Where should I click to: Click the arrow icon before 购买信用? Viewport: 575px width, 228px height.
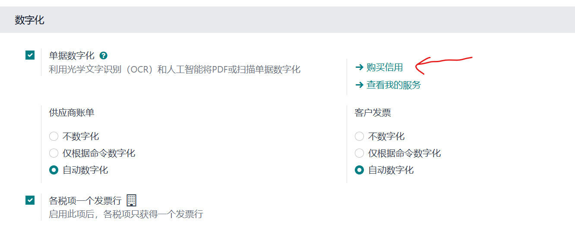(x=359, y=67)
